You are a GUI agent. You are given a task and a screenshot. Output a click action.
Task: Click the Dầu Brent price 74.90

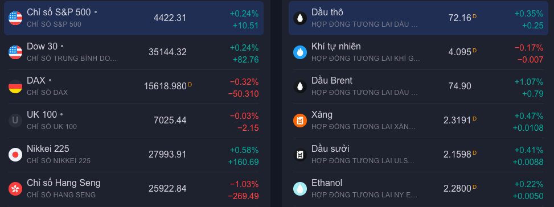(x=459, y=86)
